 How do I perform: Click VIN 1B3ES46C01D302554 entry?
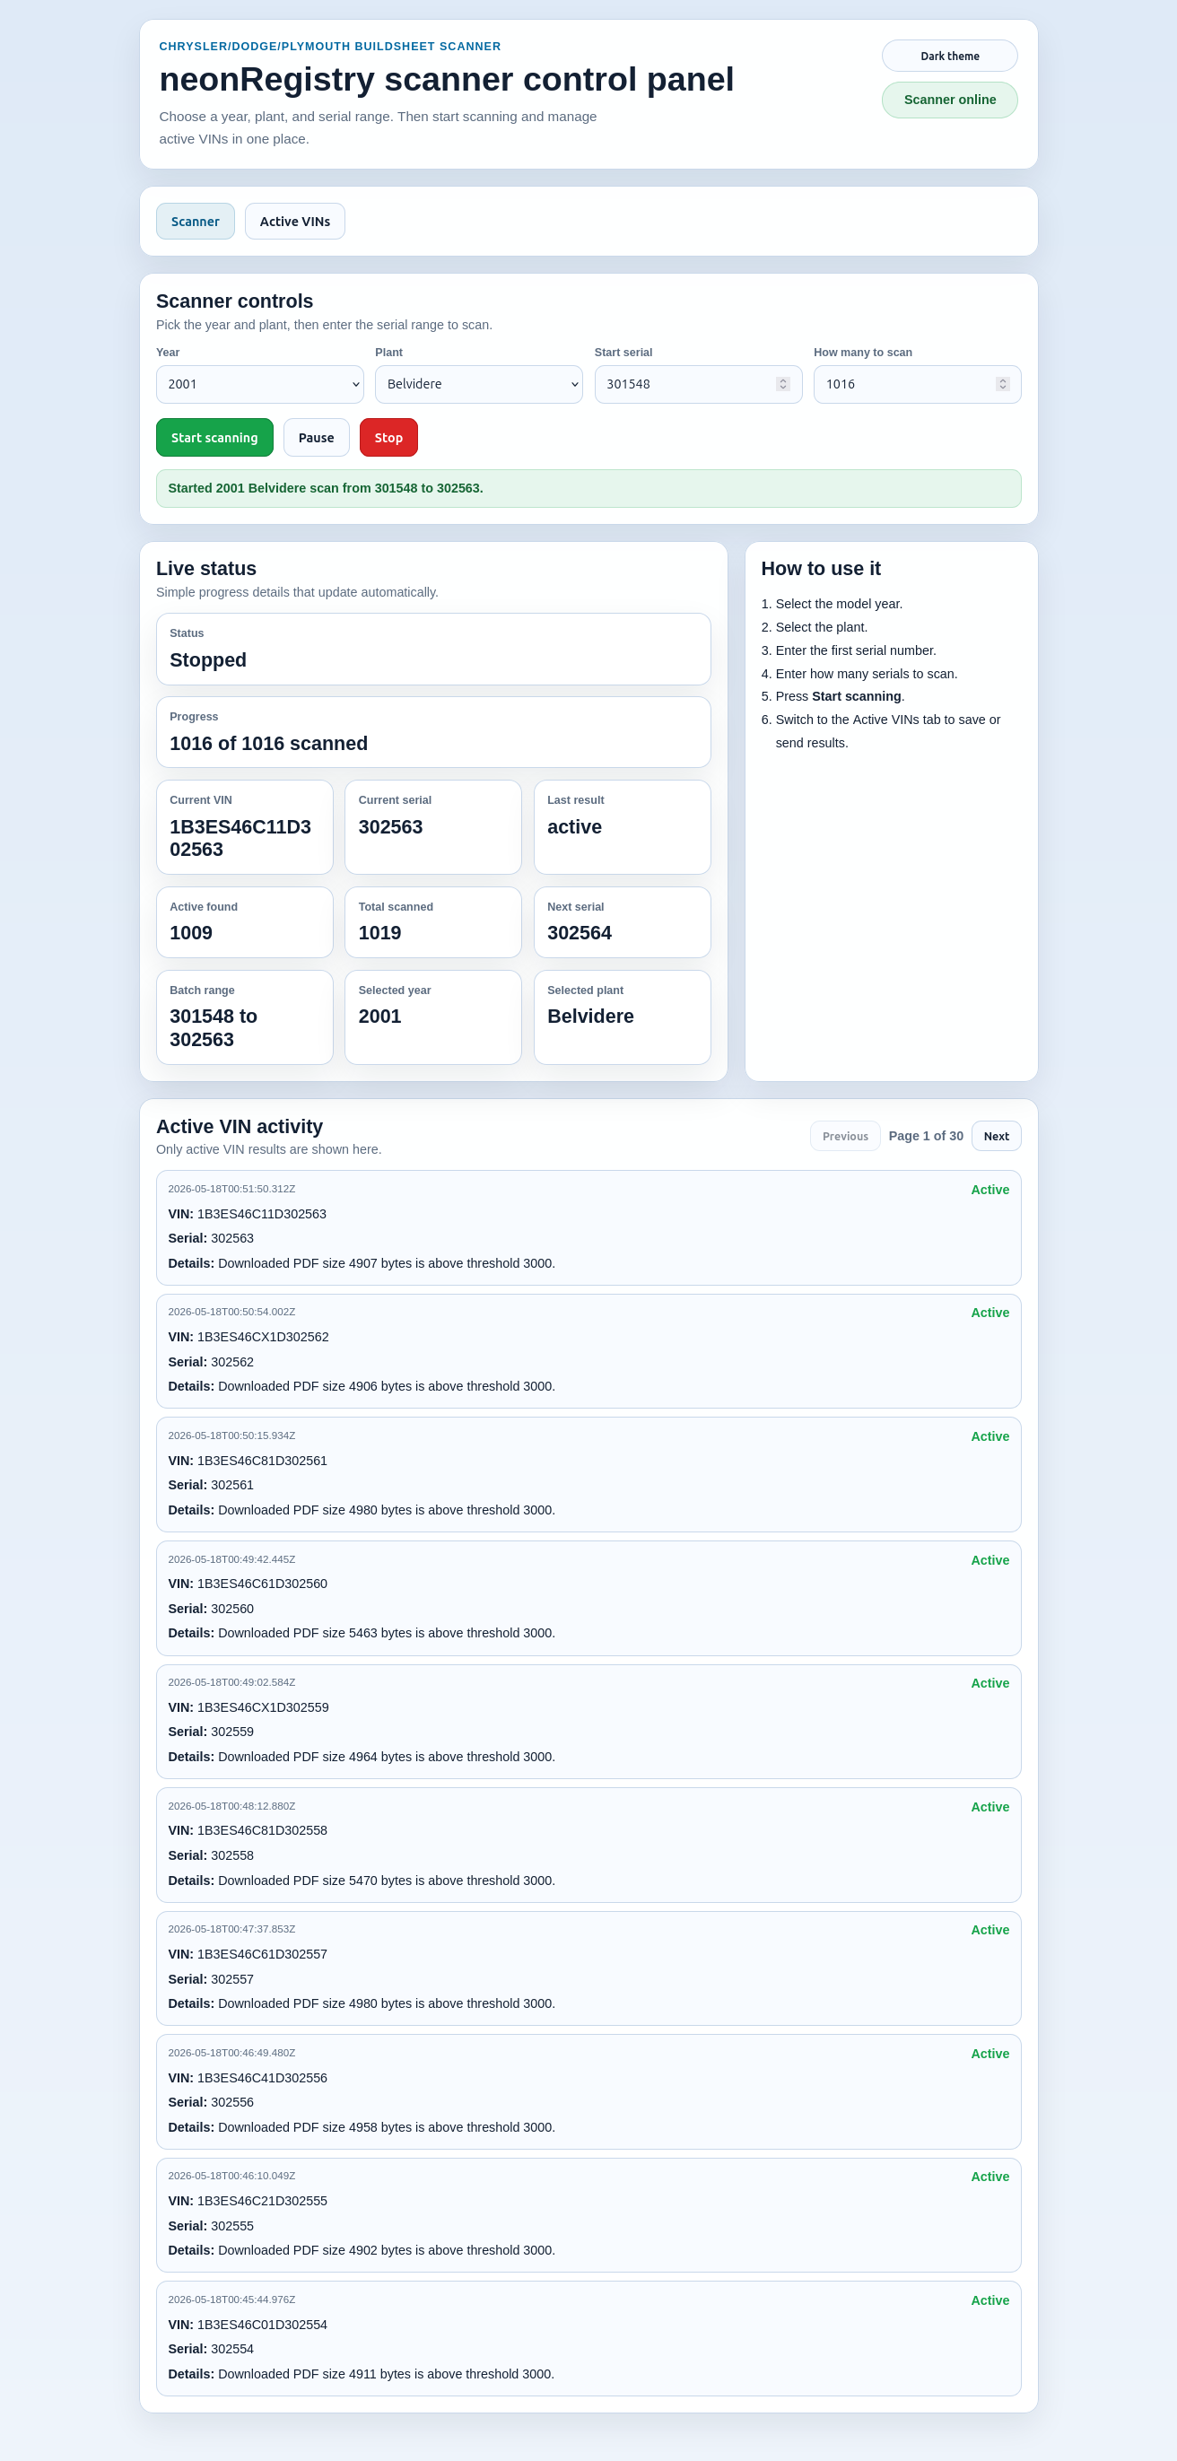pos(248,2325)
